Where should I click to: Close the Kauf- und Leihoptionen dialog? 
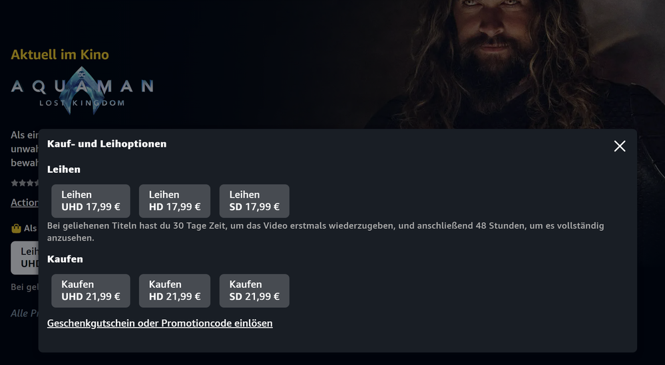619,146
